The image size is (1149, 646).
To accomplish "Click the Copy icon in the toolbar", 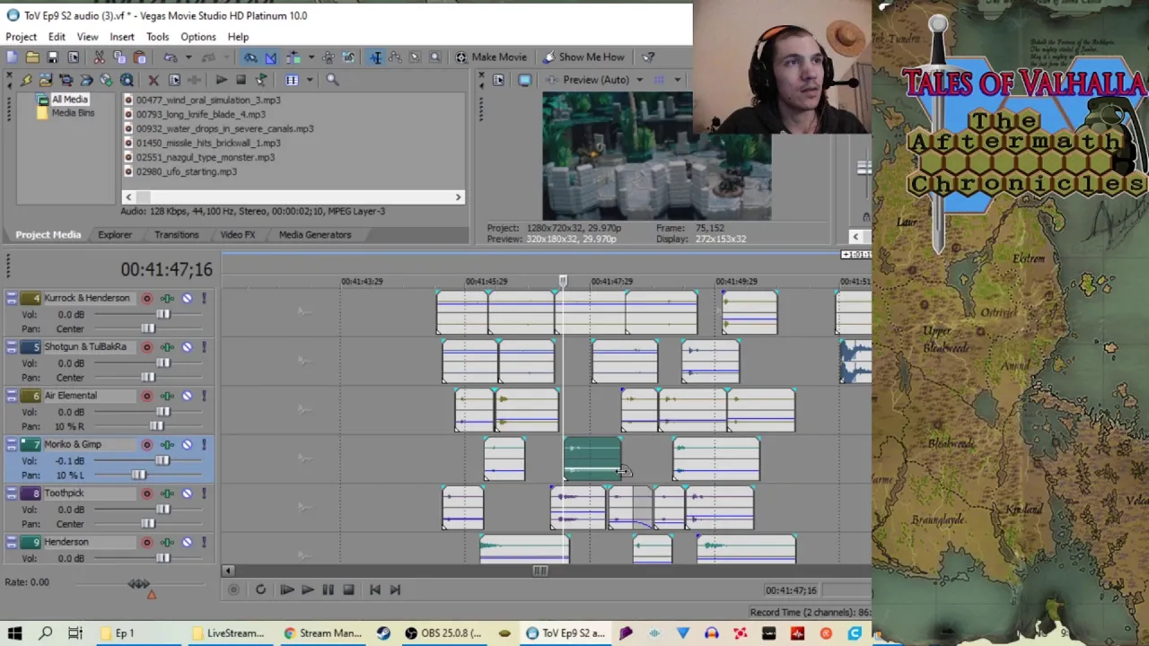I will [x=119, y=57].
